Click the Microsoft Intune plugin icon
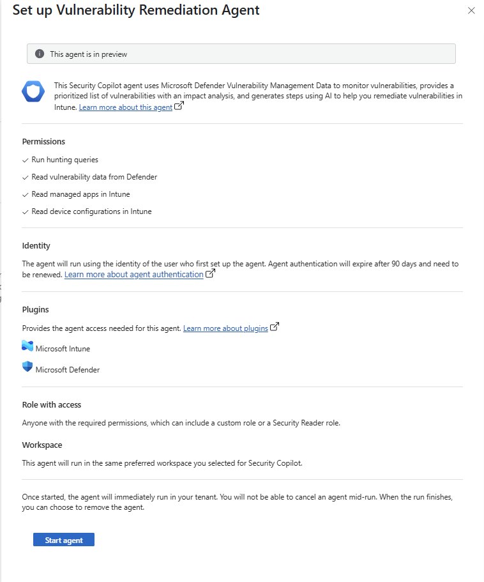The width and height of the screenshot is (484, 582). pos(27,348)
